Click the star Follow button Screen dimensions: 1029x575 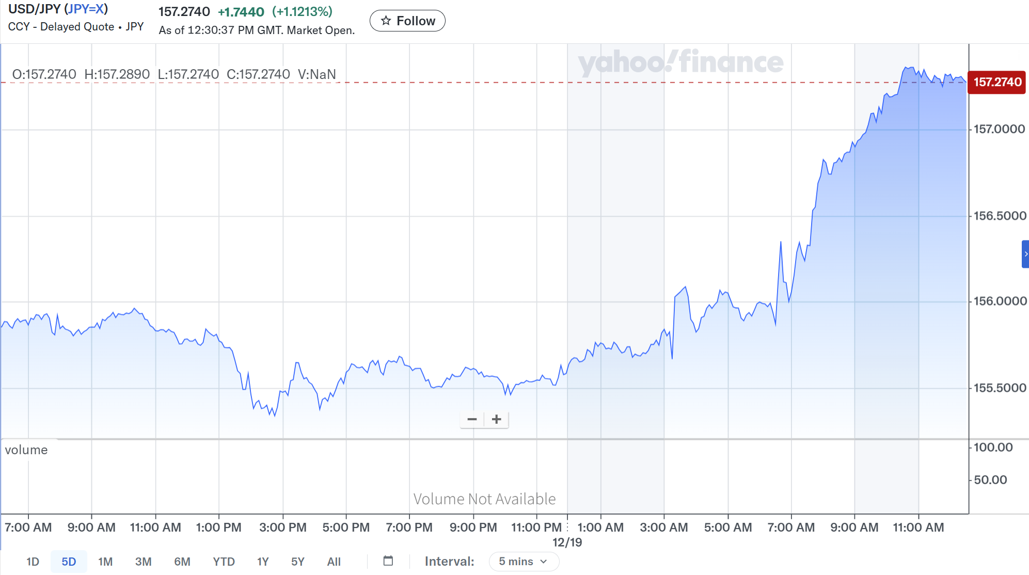[407, 21]
